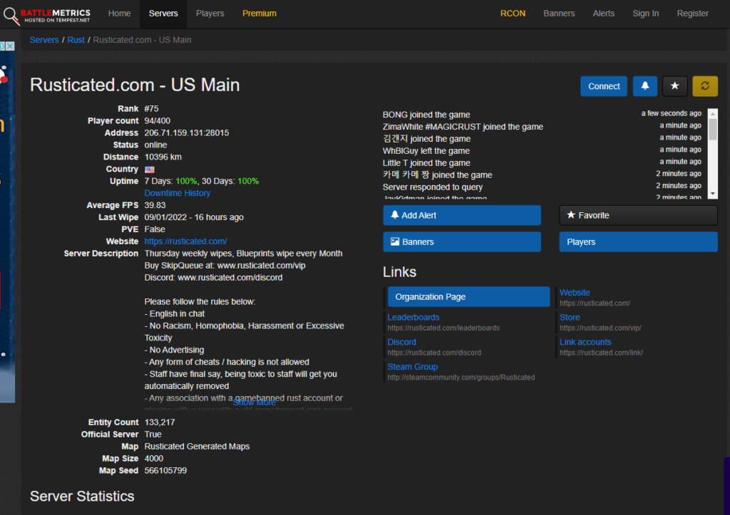This screenshot has height=515, width=730.
Task: Open the Premium menu item
Action: (x=259, y=14)
